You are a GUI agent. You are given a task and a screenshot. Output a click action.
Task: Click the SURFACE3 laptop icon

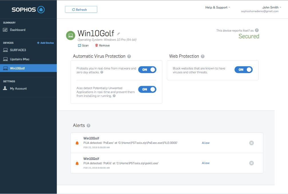5,50
